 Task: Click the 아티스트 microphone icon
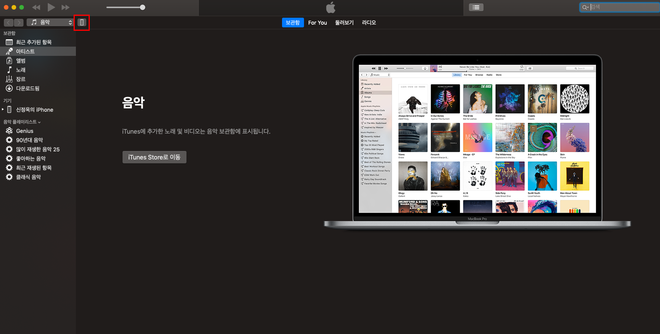(9, 51)
